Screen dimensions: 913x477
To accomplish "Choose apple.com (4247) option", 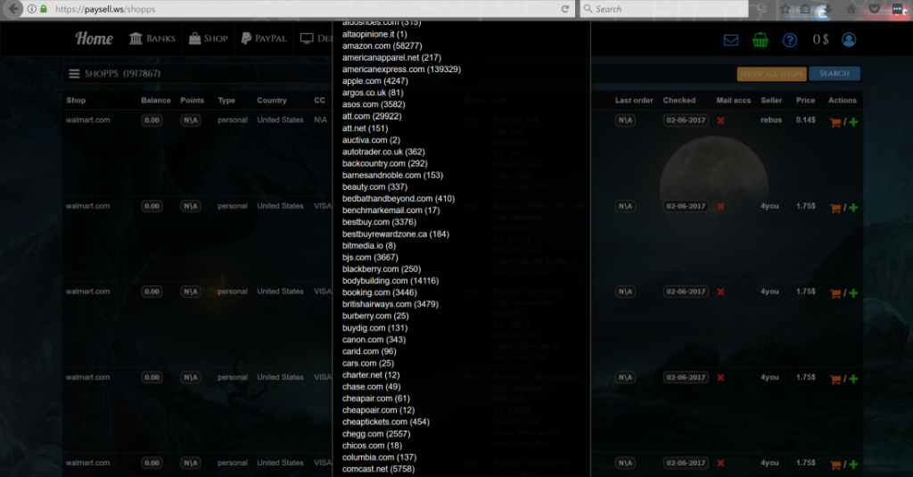I will click(375, 81).
